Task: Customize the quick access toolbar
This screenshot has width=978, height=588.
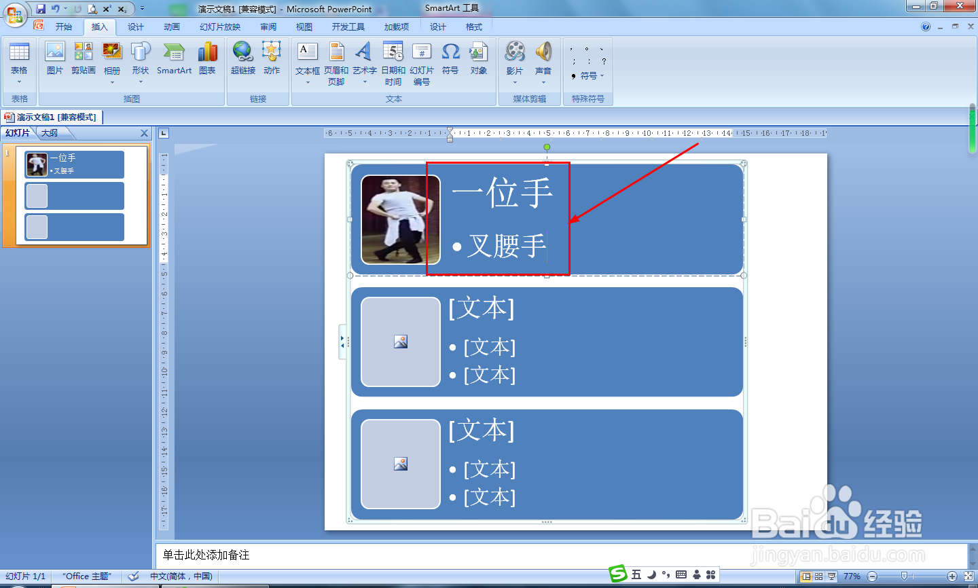Action: coord(142,9)
